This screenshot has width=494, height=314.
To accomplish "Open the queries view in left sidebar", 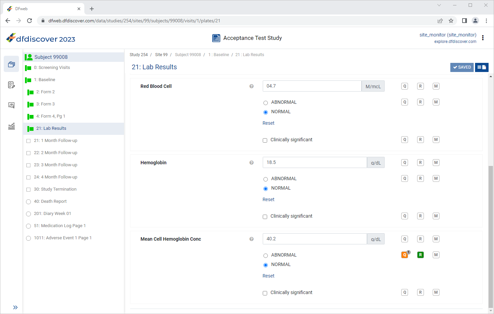I will (12, 105).
